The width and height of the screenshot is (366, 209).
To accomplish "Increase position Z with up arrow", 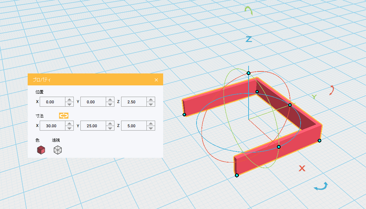I will tap(151, 100).
